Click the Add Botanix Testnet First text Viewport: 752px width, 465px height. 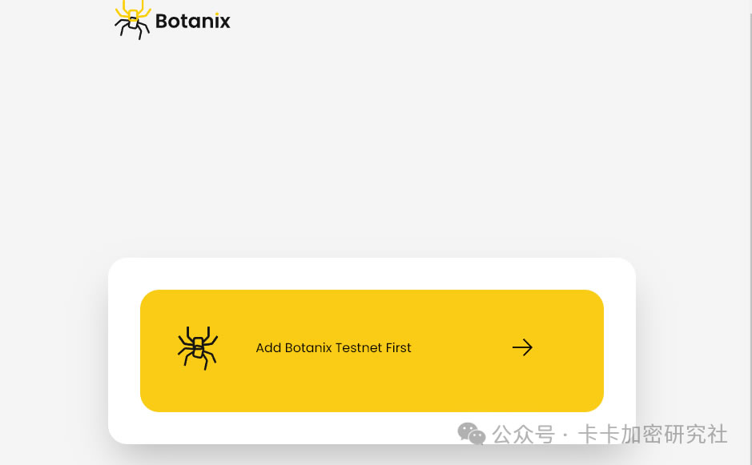[x=333, y=347]
